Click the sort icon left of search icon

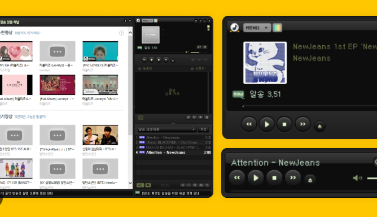(201, 185)
